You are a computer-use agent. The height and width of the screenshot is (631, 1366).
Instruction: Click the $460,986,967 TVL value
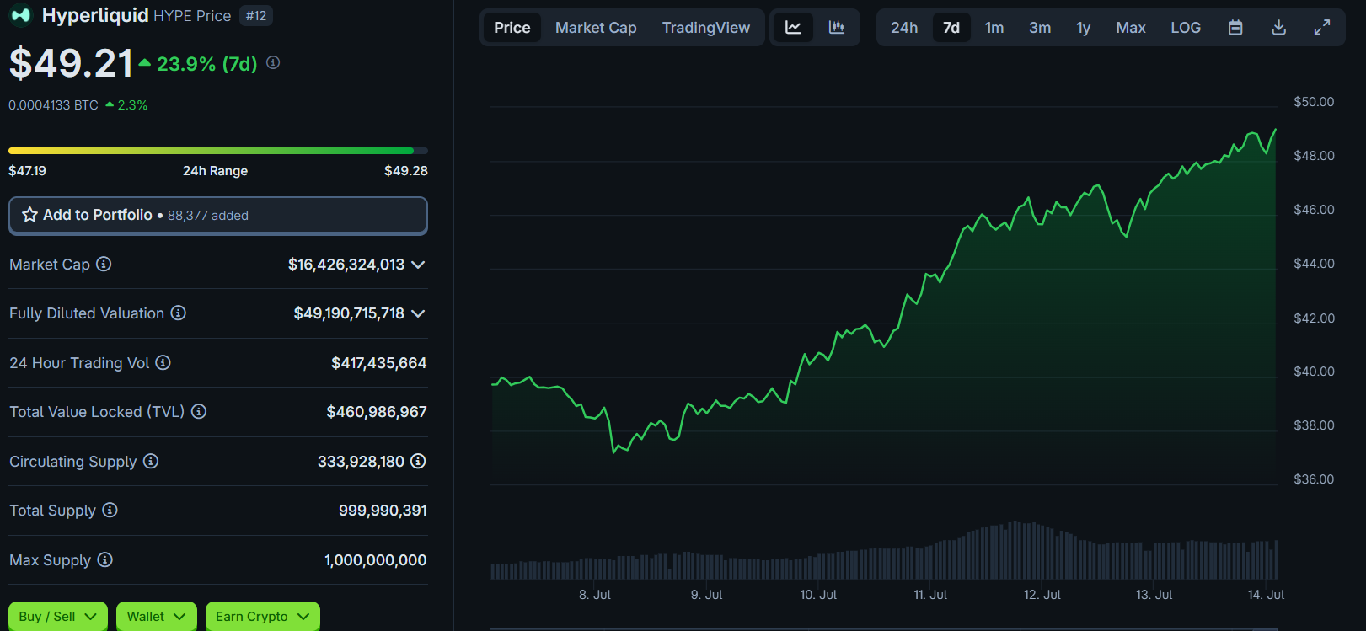pos(377,412)
